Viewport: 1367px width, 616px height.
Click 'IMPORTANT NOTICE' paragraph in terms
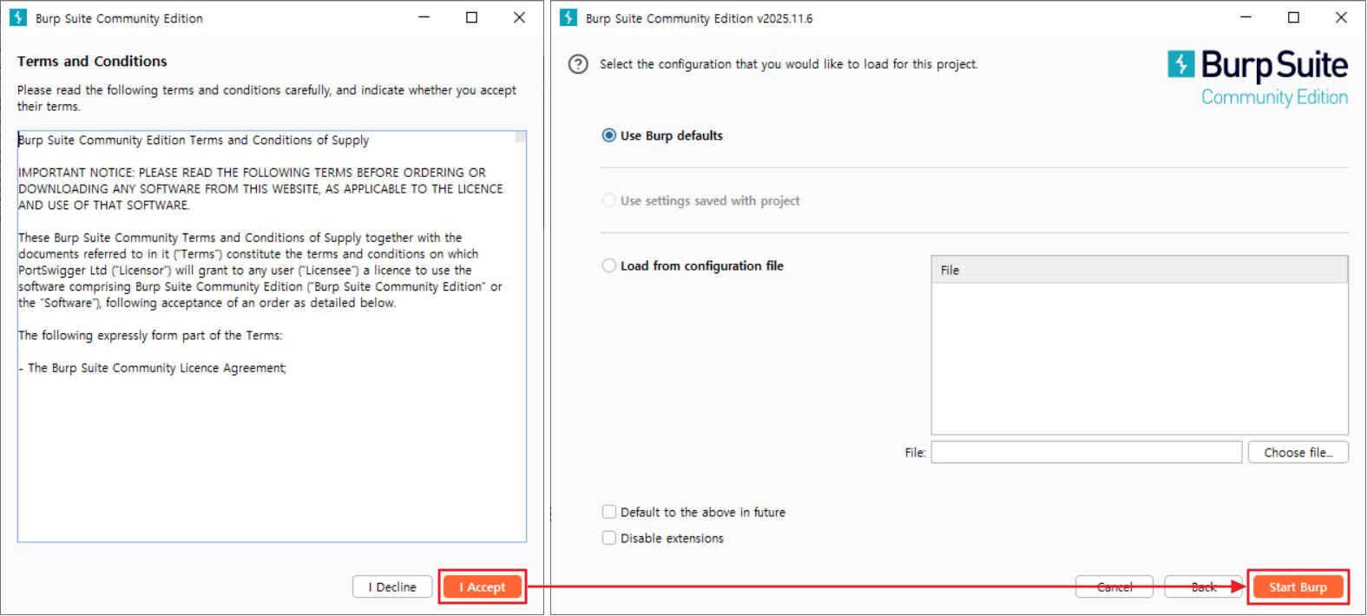(260, 189)
